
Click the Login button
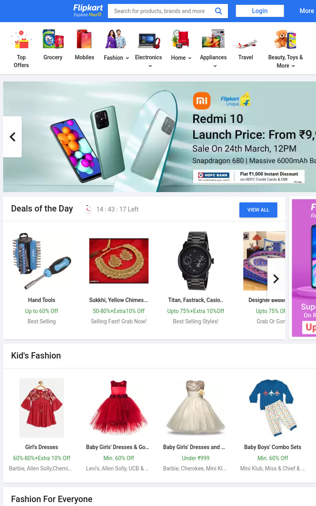point(260,11)
